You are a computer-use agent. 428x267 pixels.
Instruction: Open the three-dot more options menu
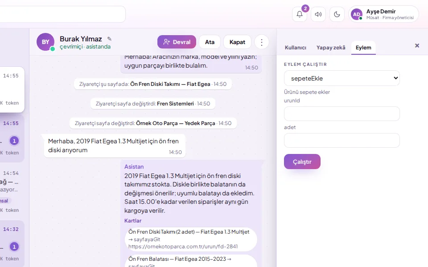click(x=262, y=42)
